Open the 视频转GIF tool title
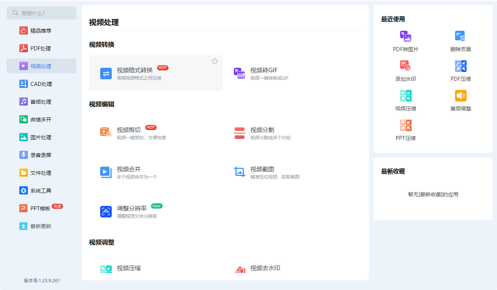 point(264,70)
